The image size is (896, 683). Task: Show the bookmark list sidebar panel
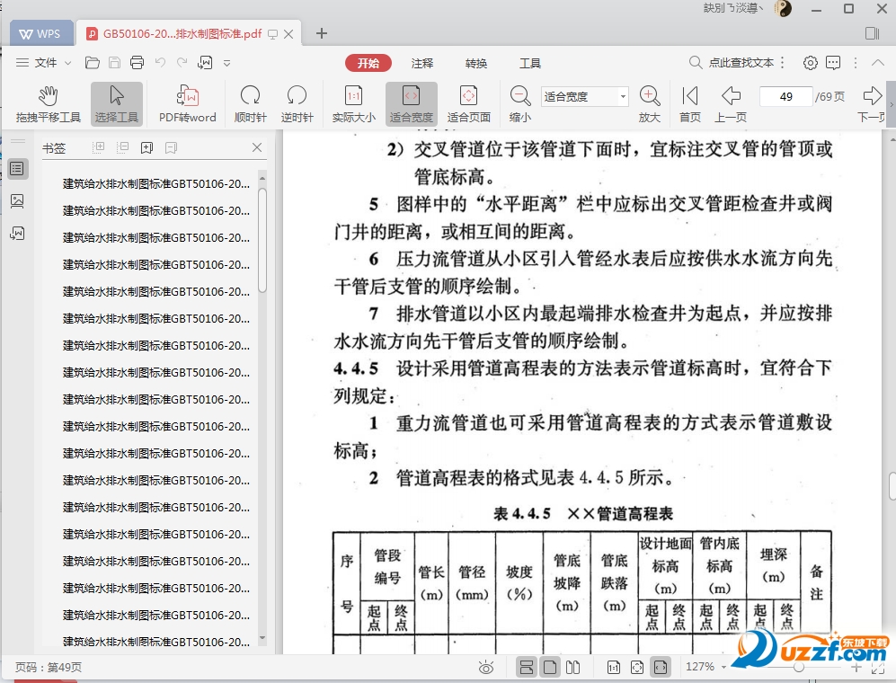point(17,169)
